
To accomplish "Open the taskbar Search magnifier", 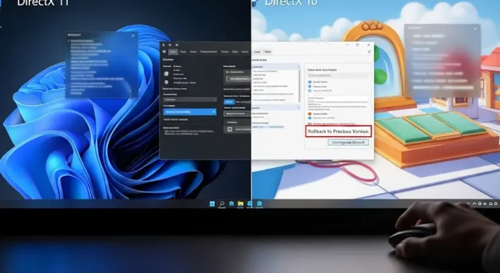I will point(222,204).
